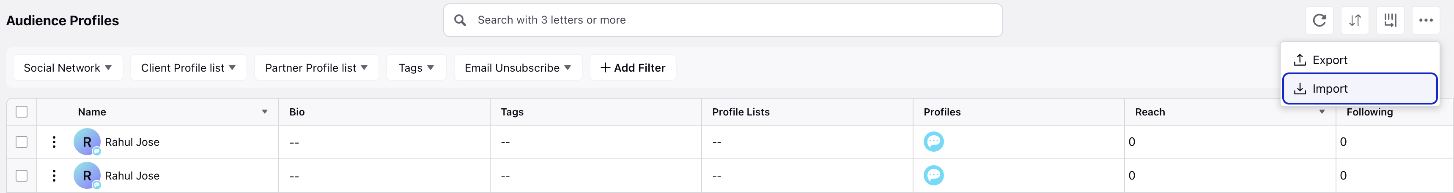The height and width of the screenshot is (193, 1454).
Task: Open the Email Unsubscribe filter dropdown
Action: tap(518, 67)
